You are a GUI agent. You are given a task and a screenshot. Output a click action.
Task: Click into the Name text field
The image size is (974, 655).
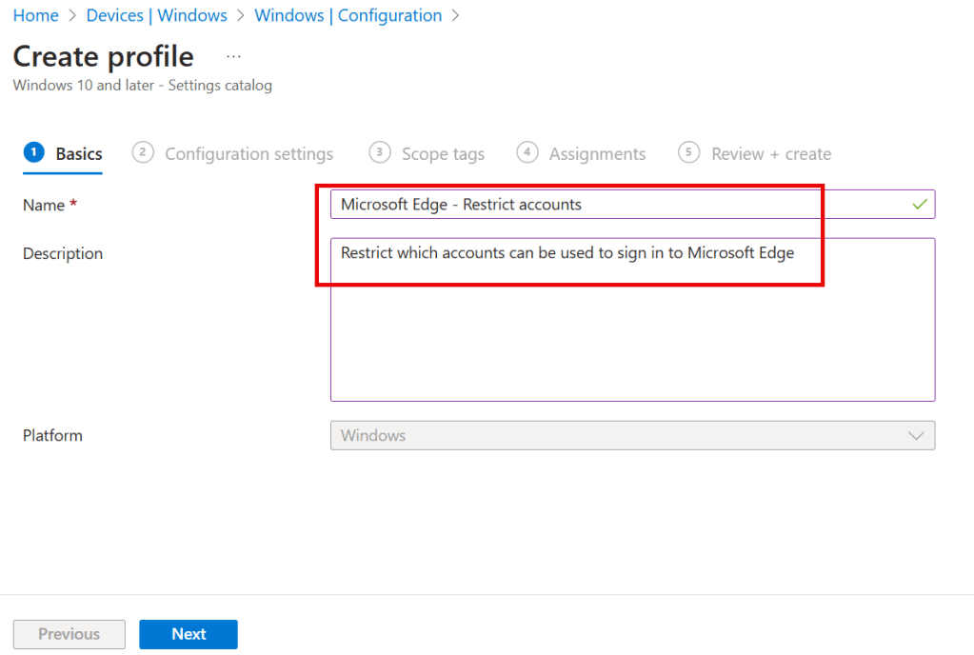click(619, 205)
